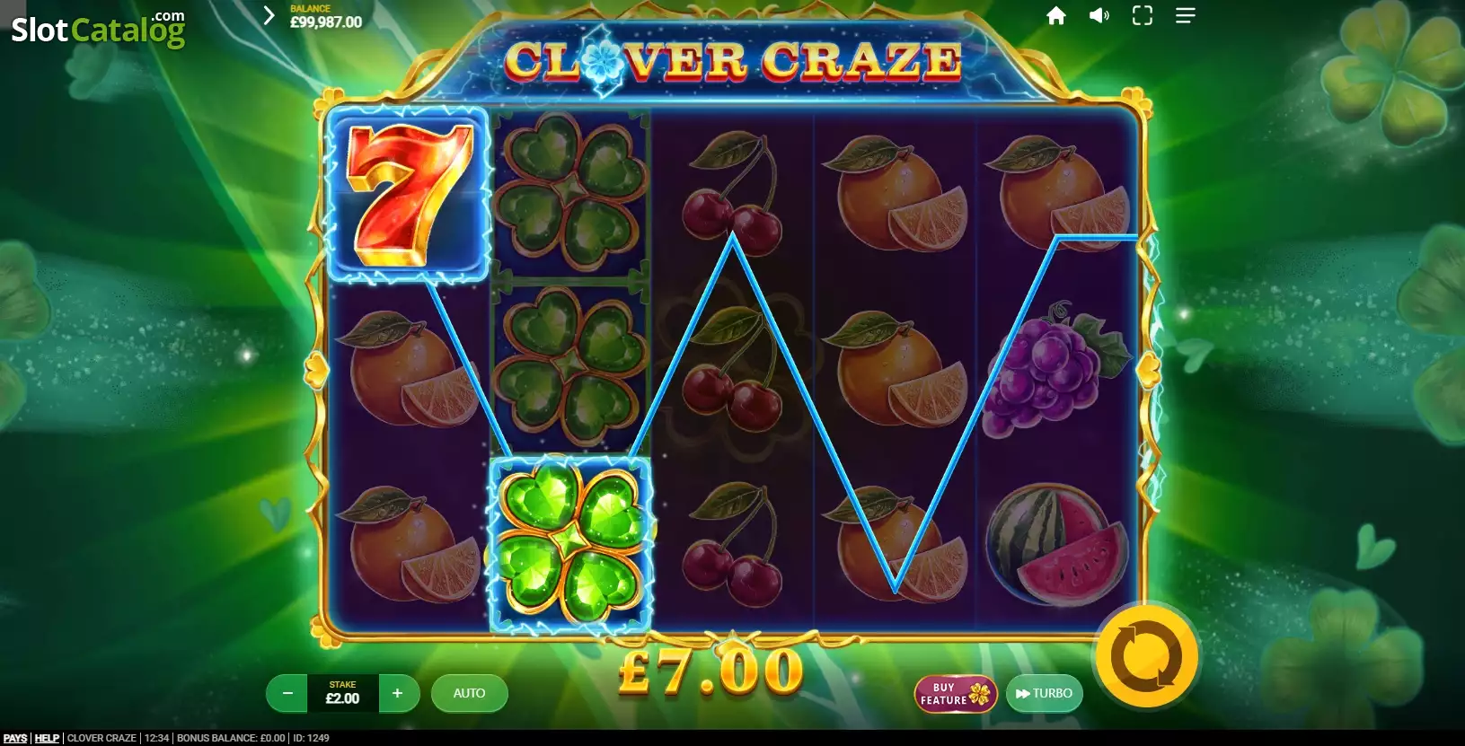This screenshot has width=1465, height=746.
Task: Spin the reels with yellow button
Action: (x=1146, y=656)
